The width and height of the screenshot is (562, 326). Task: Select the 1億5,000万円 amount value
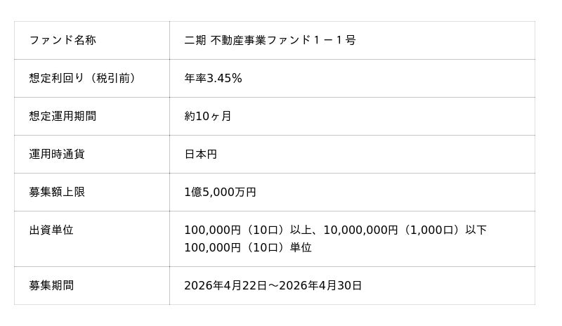220,192
